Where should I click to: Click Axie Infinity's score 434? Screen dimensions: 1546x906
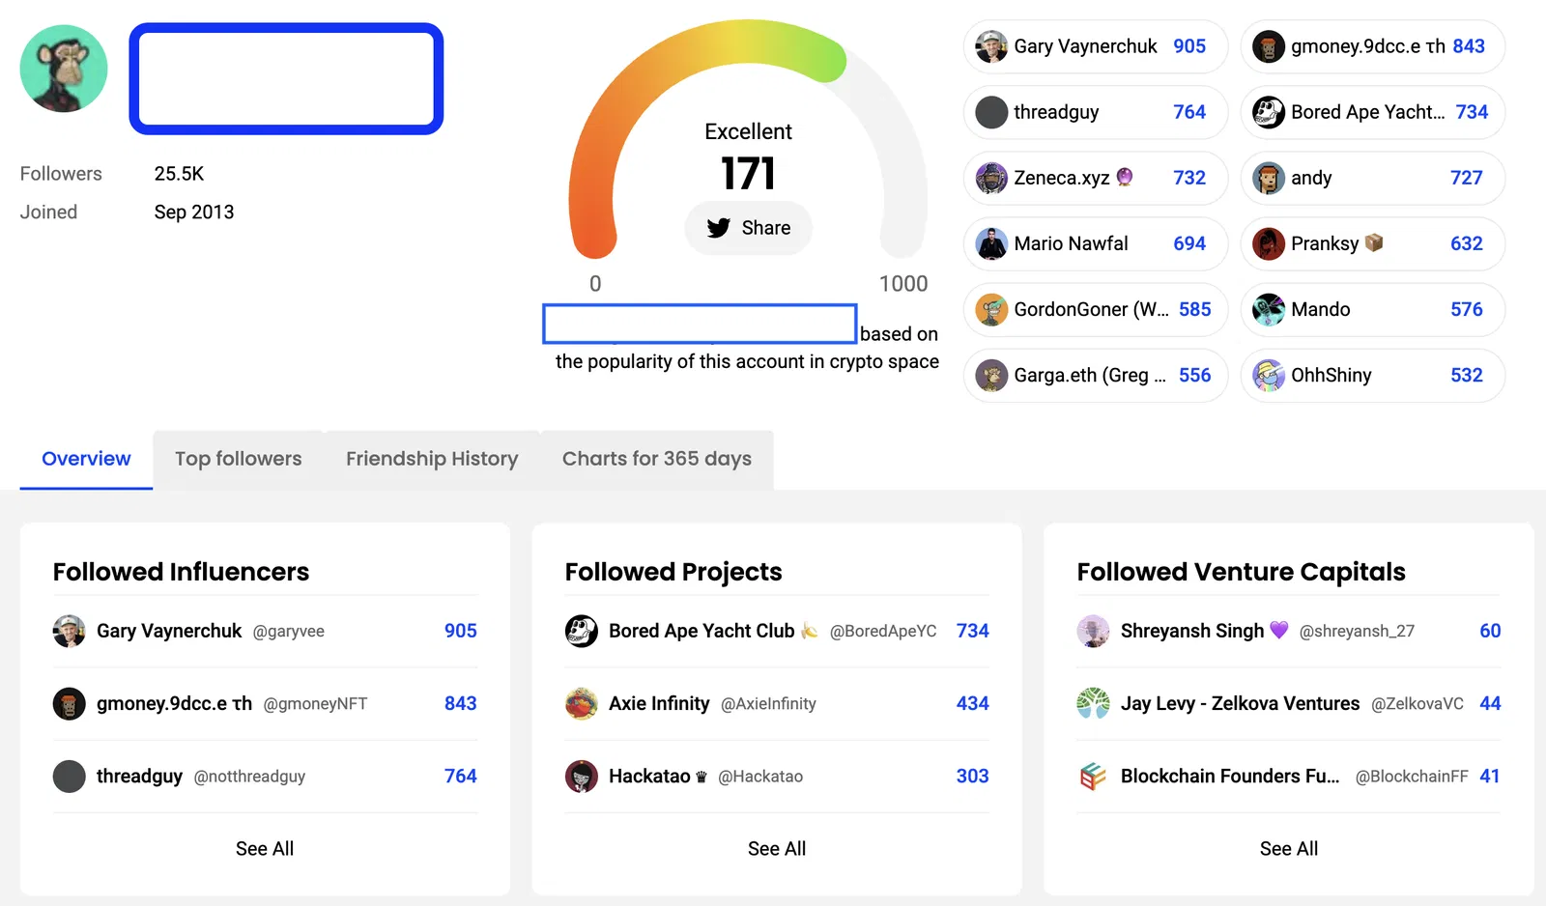coord(973,703)
